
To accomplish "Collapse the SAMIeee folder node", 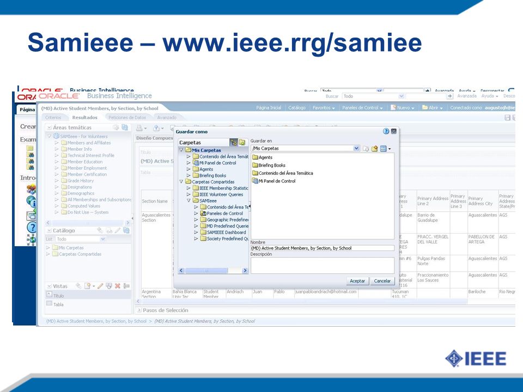I will click(189, 201).
